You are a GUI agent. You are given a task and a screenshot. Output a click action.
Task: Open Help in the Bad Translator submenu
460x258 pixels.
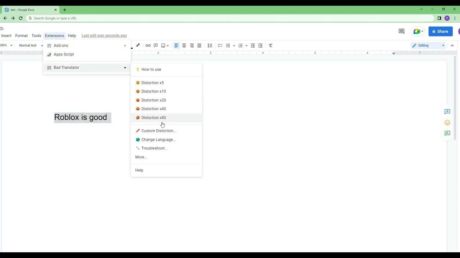pos(166,170)
